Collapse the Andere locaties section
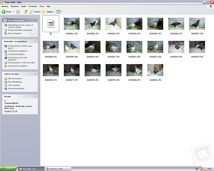Image resolution: width=214 pixels, height=171 pixels. tap(35, 74)
